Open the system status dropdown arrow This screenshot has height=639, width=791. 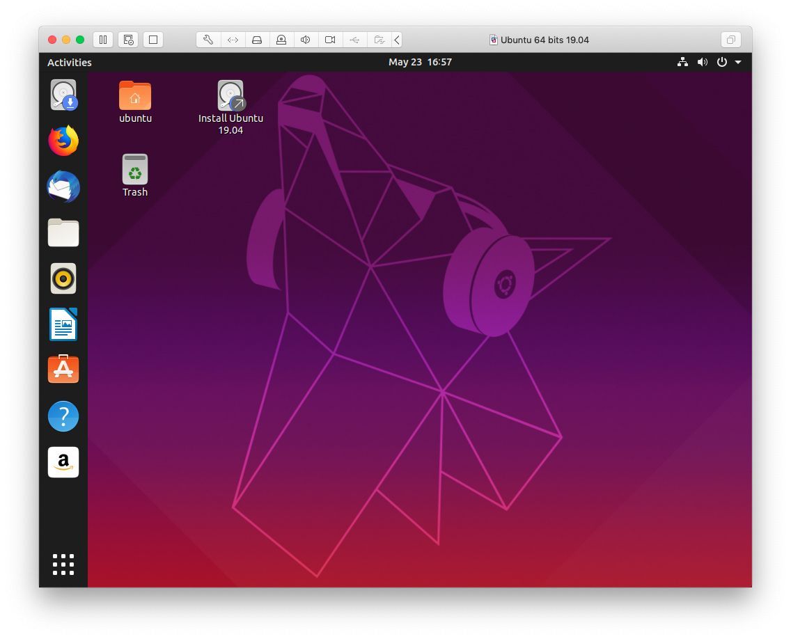738,62
